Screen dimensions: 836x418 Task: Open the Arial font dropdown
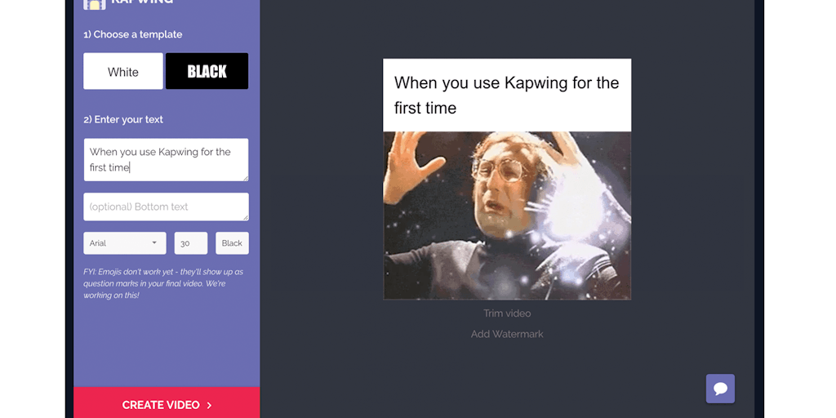pos(125,243)
